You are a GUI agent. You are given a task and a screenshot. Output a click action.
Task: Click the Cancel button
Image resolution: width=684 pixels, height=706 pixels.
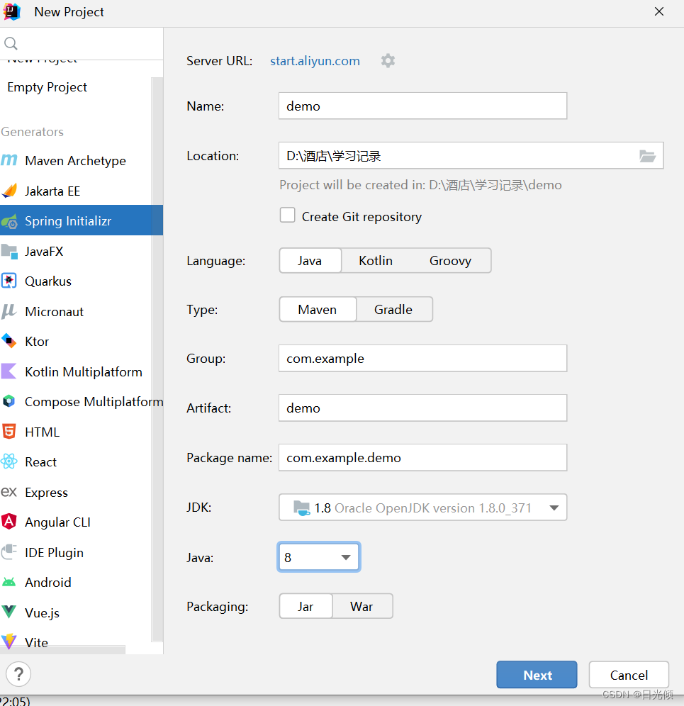629,675
